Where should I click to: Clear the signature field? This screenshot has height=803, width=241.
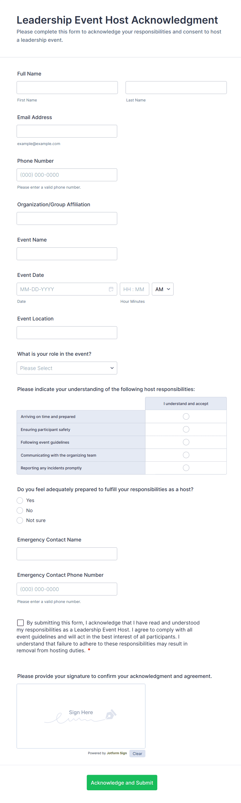point(137,753)
